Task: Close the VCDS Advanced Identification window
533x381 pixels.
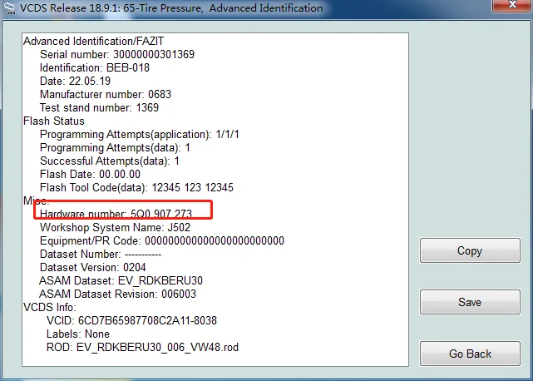Action: pyautogui.click(x=512, y=6)
